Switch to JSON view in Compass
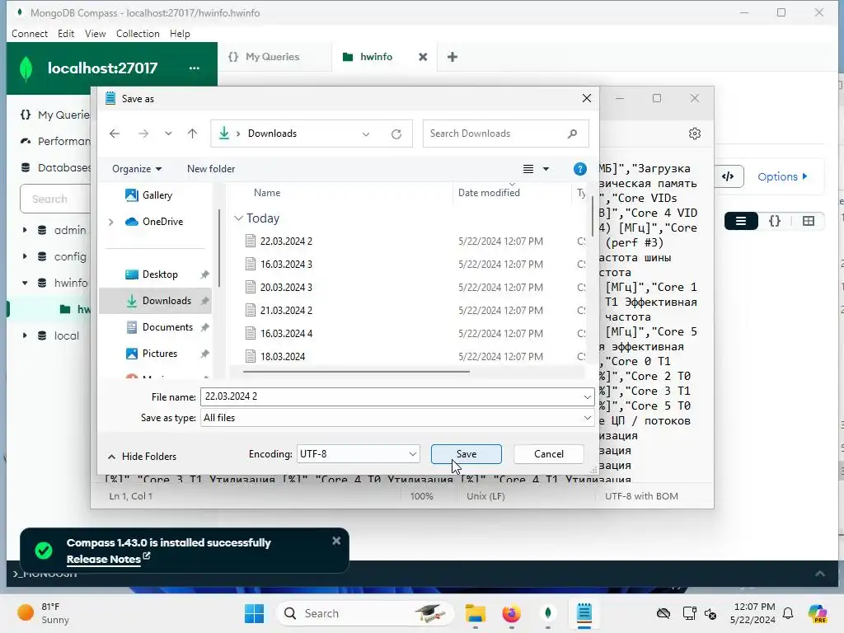This screenshot has height=633, width=844. (x=775, y=221)
